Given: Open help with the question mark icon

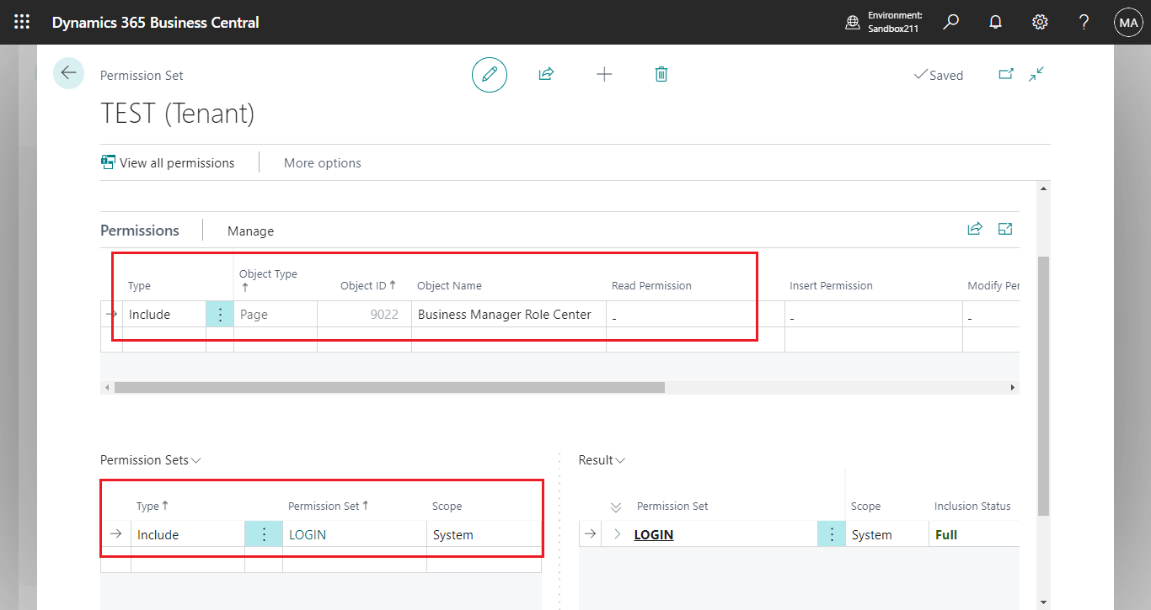Looking at the screenshot, I should 1084,22.
